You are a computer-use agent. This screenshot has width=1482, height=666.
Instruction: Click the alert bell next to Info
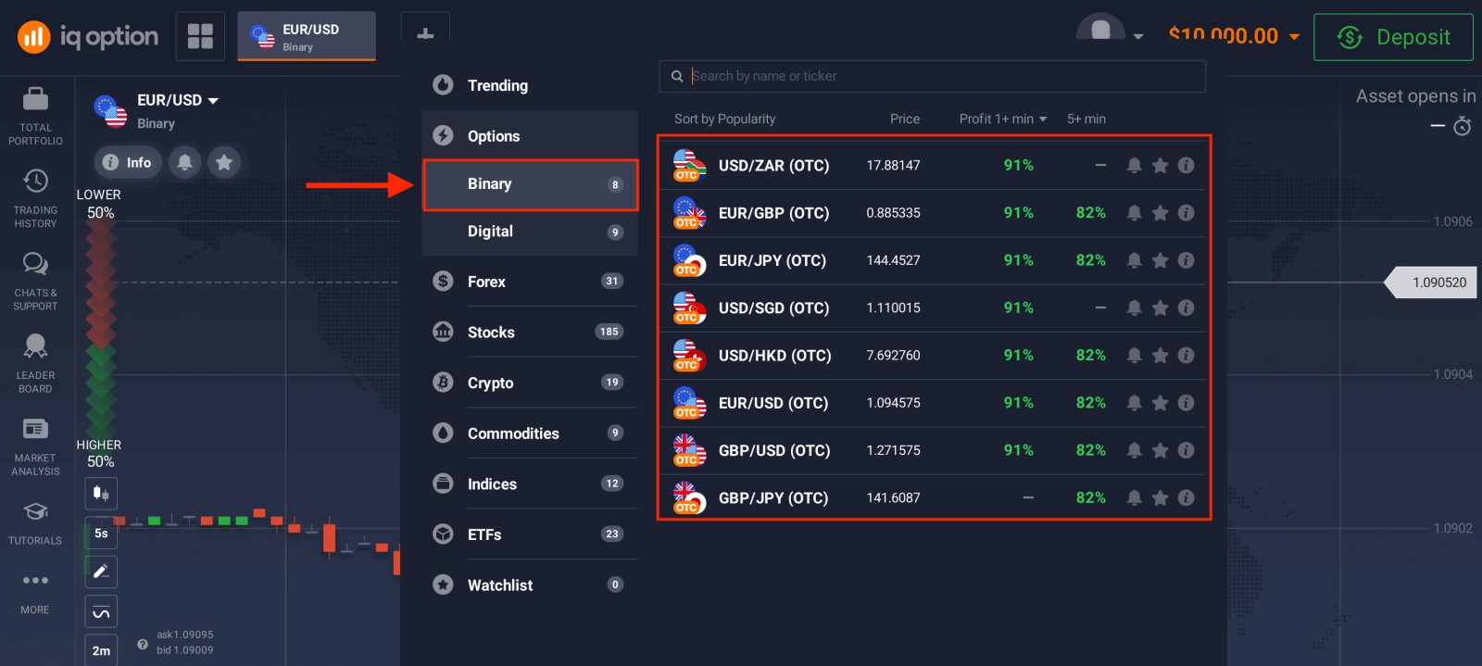[185, 162]
